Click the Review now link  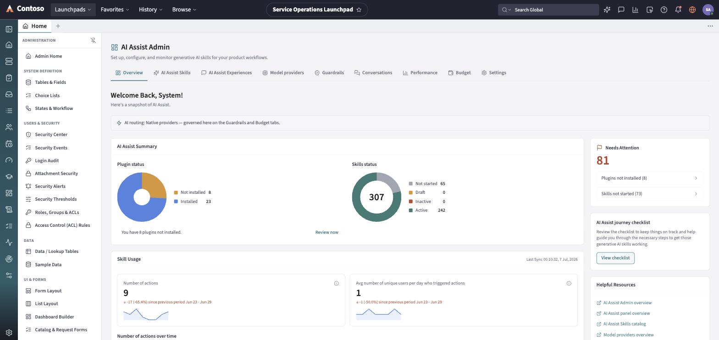coord(327,232)
